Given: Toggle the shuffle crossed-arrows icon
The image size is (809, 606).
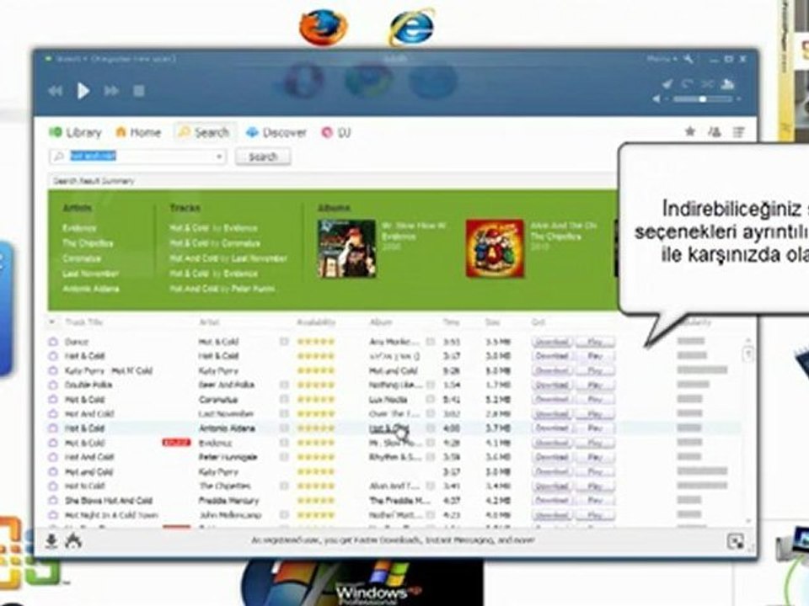Looking at the screenshot, I should (707, 83).
